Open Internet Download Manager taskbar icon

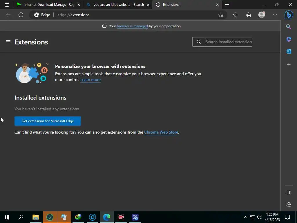78,217
